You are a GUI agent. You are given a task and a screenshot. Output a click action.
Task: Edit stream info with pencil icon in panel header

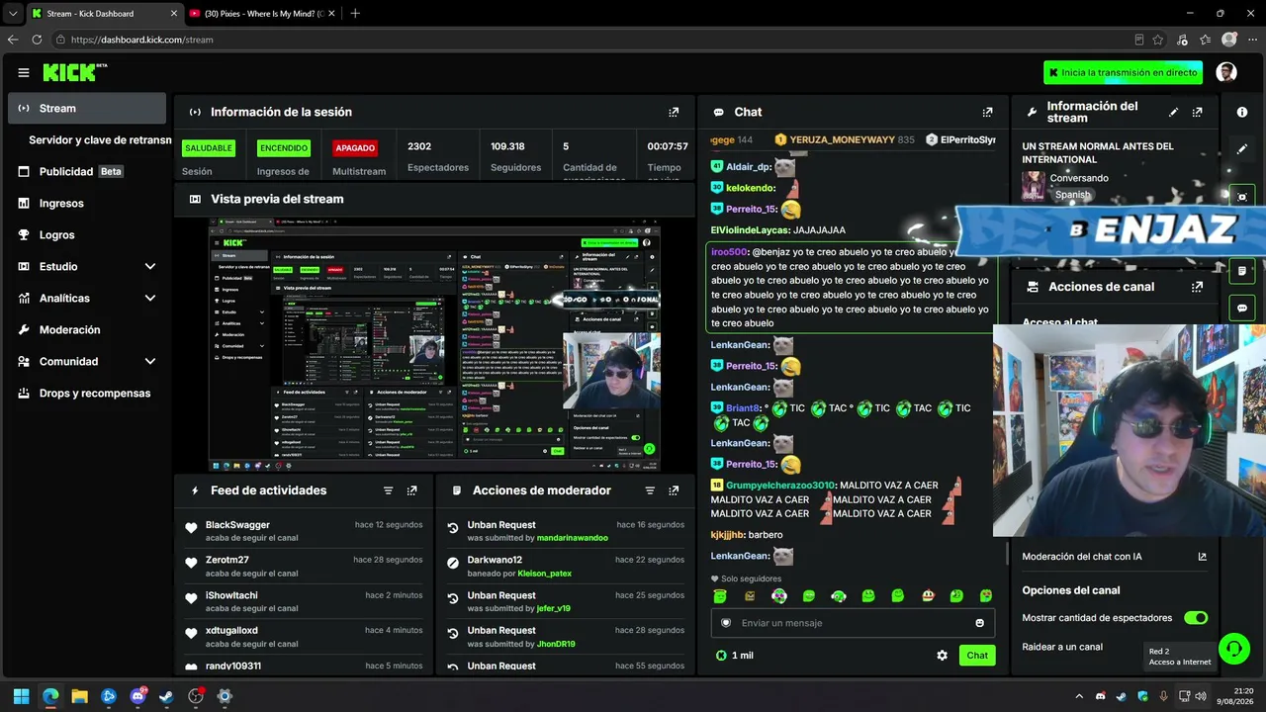click(x=1174, y=113)
